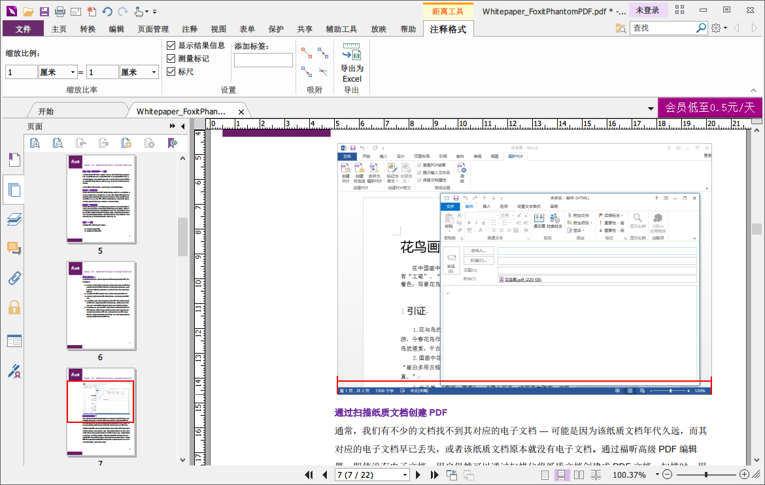Click the 未登录 login button

[x=647, y=10]
